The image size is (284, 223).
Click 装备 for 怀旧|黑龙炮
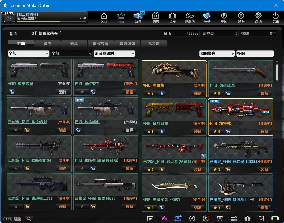pyautogui.click(x=198, y=93)
